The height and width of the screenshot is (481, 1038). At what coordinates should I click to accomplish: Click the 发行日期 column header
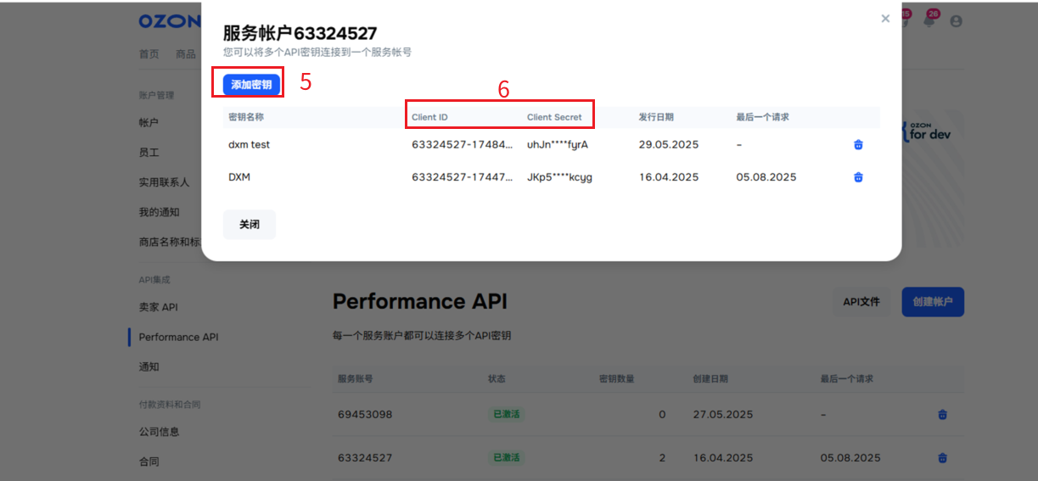click(656, 117)
